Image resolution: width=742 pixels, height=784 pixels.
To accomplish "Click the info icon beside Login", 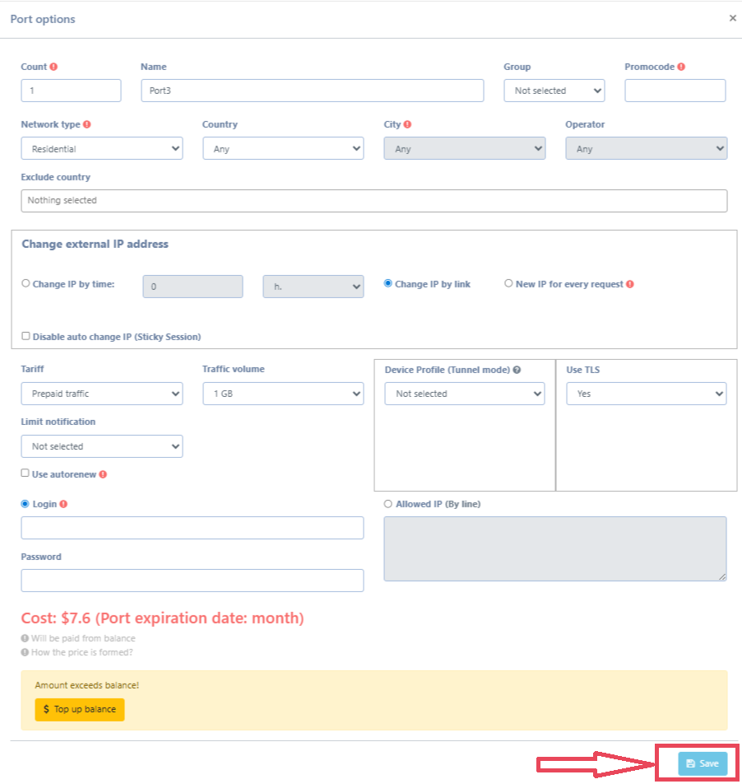I will 63,504.
